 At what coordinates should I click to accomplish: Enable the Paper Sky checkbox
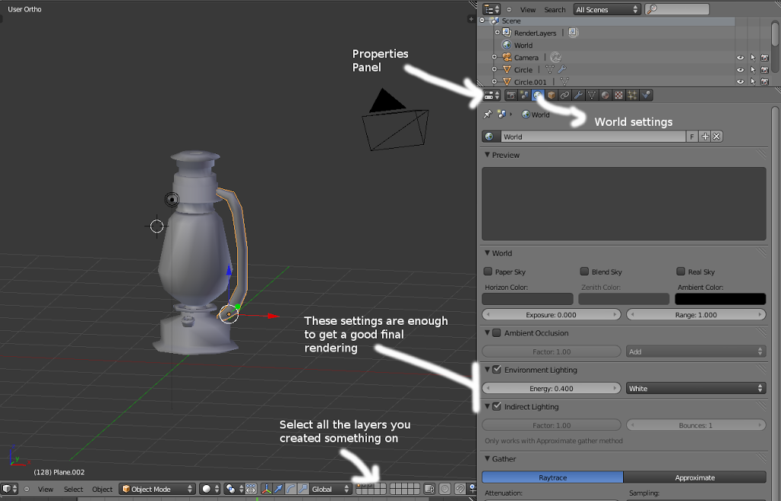tap(489, 271)
